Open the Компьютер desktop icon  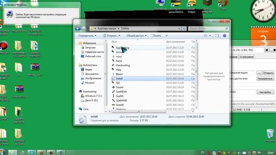(160, 5)
